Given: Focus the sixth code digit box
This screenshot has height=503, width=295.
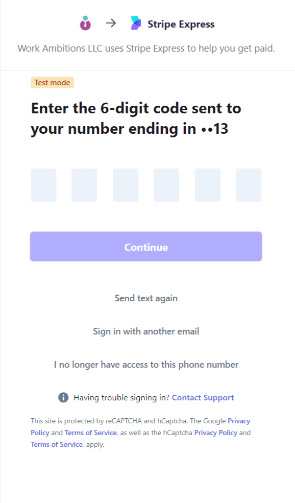Looking at the screenshot, I should (249, 185).
